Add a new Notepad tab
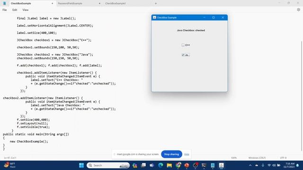This screenshot has width=303, height=170. [156, 3]
